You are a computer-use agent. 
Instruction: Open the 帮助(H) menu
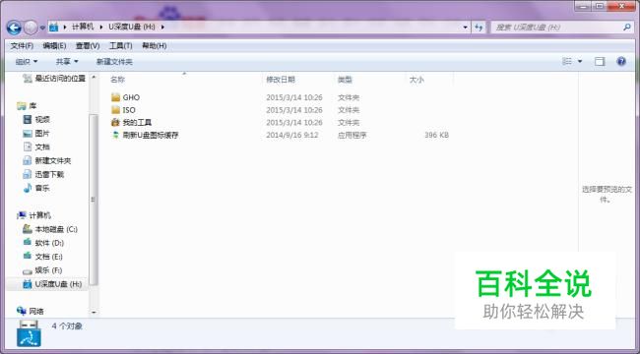pyautogui.click(x=154, y=45)
